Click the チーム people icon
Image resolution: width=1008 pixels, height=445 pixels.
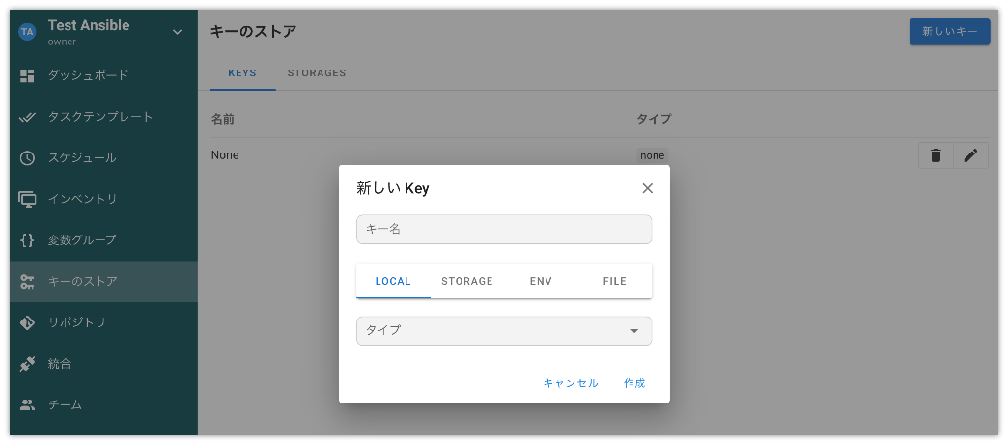click(27, 405)
